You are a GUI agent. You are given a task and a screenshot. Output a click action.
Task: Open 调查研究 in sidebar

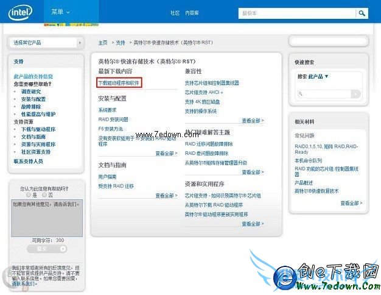point(31,92)
